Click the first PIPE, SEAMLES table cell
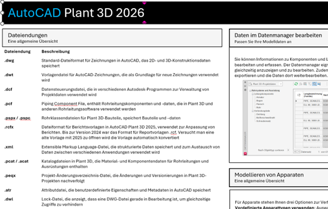Screen dimensions: 328x209 tap(312, 101)
